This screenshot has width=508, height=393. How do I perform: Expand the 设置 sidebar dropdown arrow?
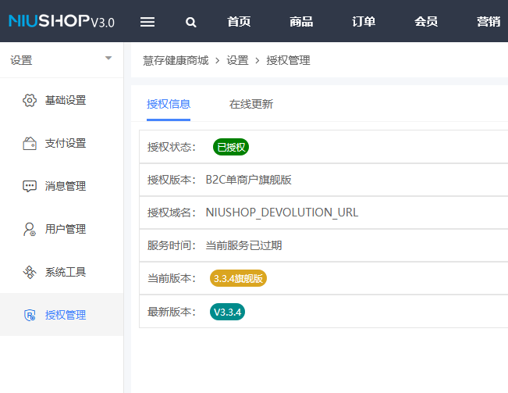coord(108,59)
